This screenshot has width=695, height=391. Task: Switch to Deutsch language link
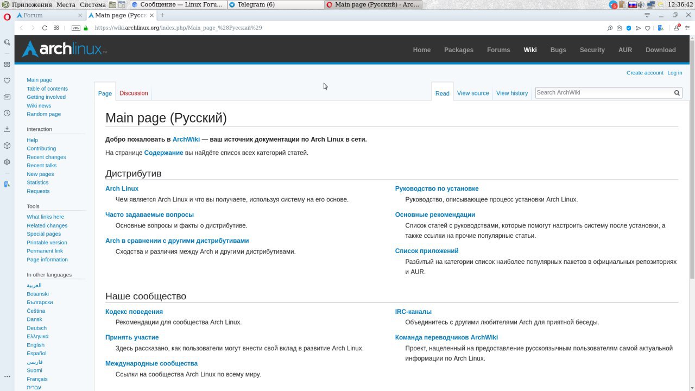[x=37, y=328]
